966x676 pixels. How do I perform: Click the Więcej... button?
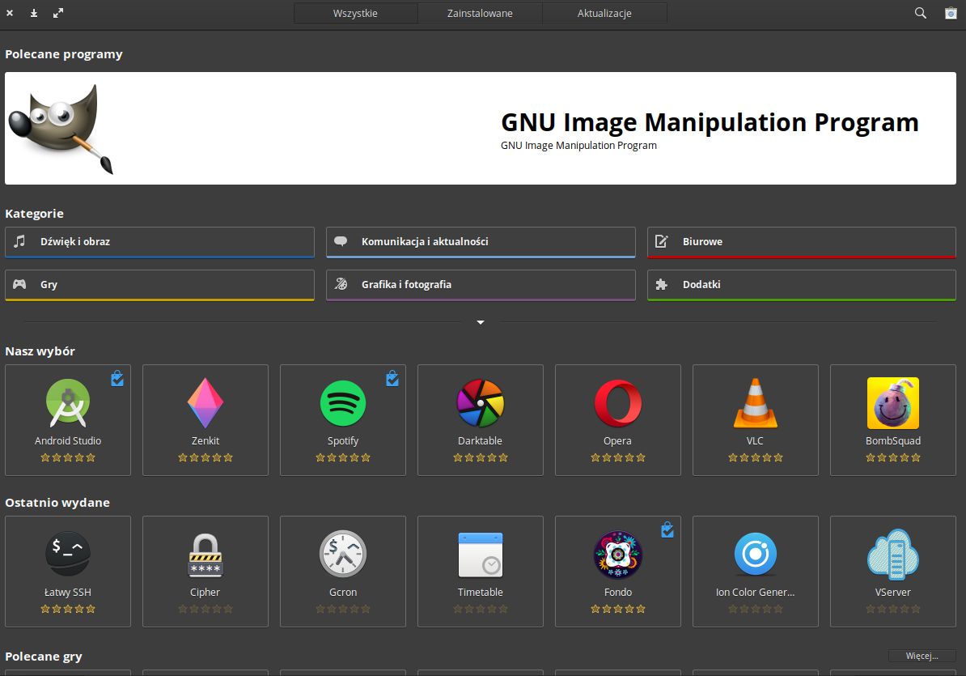point(922,656)
